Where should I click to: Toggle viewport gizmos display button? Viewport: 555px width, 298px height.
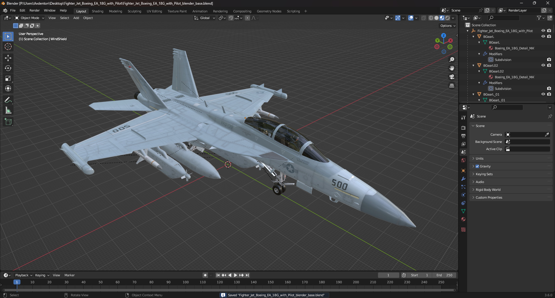tap(398, 18)
